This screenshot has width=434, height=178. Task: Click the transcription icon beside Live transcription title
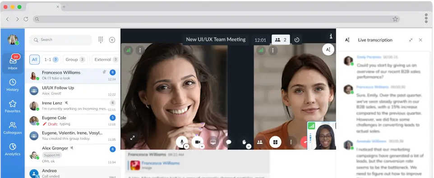coord(347,40)
